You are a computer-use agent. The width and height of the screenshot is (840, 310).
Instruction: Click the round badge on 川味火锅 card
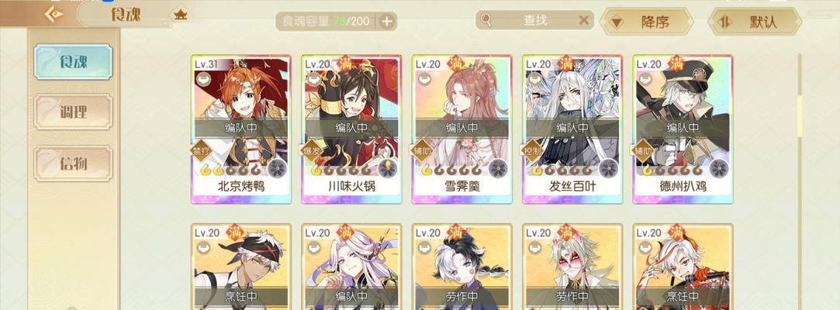[388, 168]
